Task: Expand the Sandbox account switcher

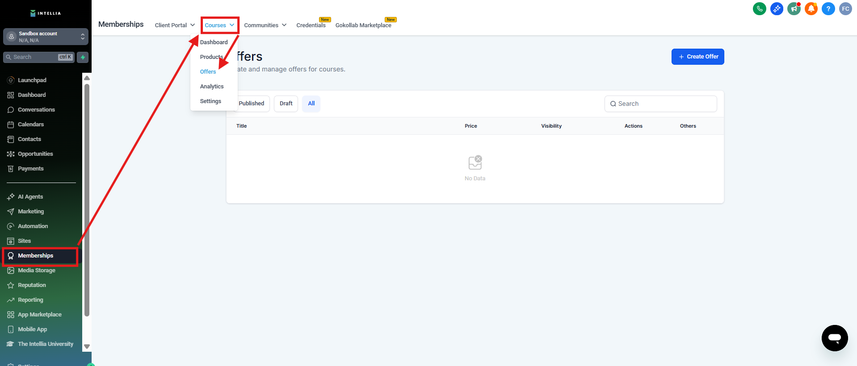Action: click(x=46, y=37)
